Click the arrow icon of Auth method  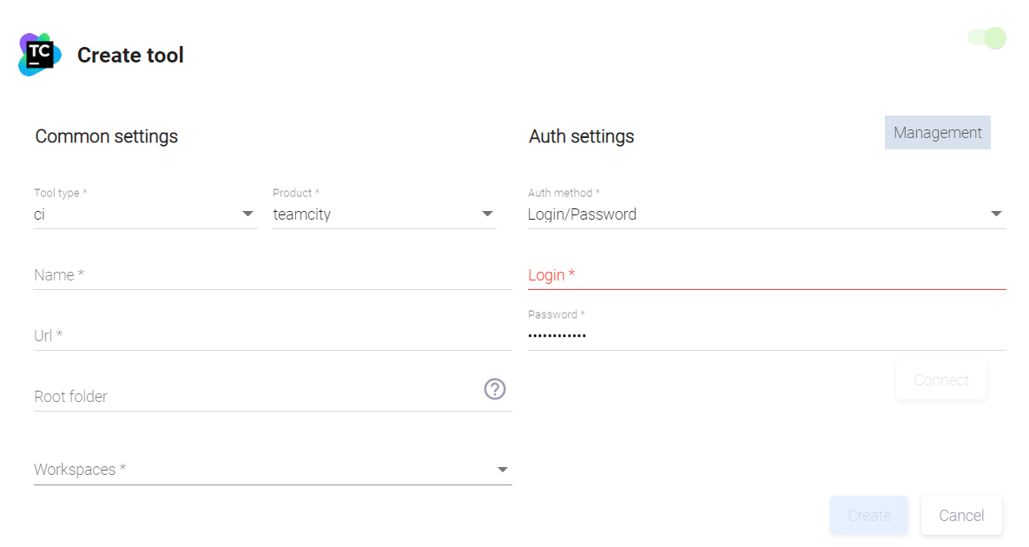[996, 214]
